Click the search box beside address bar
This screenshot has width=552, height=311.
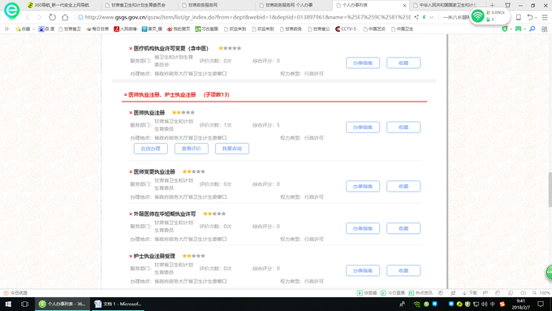456,17
